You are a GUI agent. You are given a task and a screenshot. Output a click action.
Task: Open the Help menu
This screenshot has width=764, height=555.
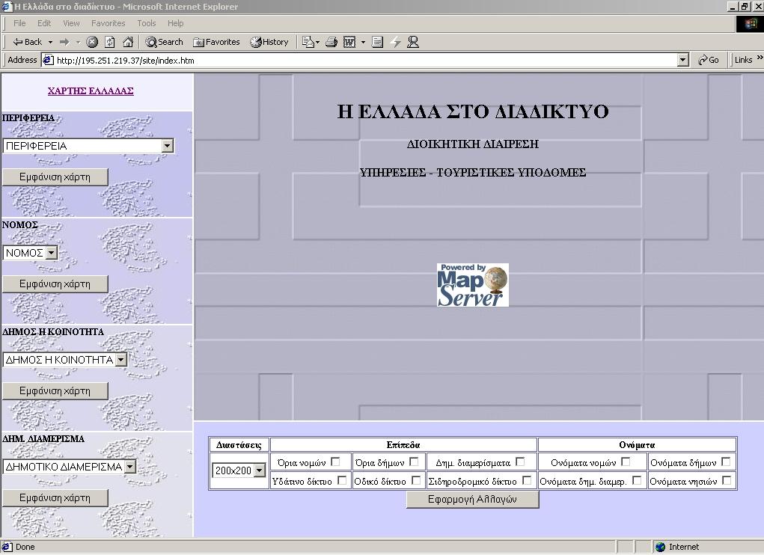pyautogui.click(x=175, y=23)
